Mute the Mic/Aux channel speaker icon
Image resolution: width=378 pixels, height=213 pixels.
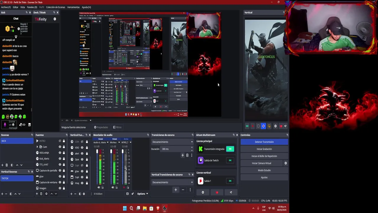click(x=113, y=187)
